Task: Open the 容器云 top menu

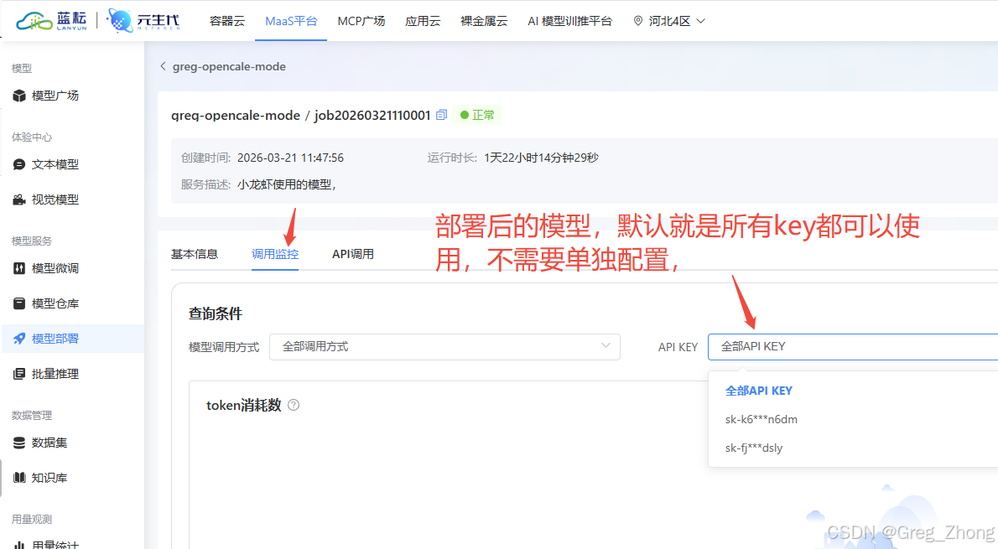Action: point(227,21)
